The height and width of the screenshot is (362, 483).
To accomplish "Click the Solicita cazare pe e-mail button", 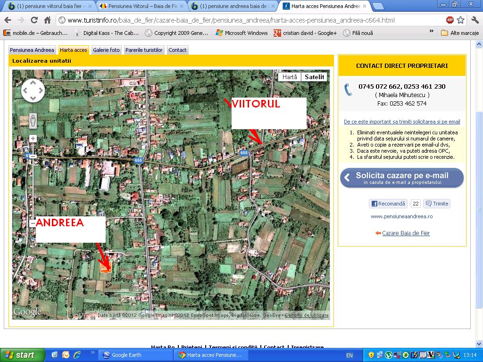I will (401, 178).
